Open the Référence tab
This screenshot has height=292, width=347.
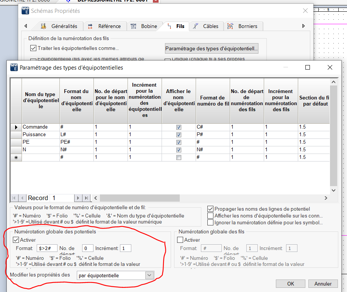(x=105, y=26)
